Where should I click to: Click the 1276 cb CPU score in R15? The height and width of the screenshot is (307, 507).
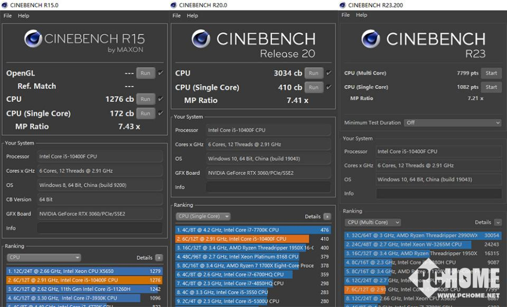[119, 99]
